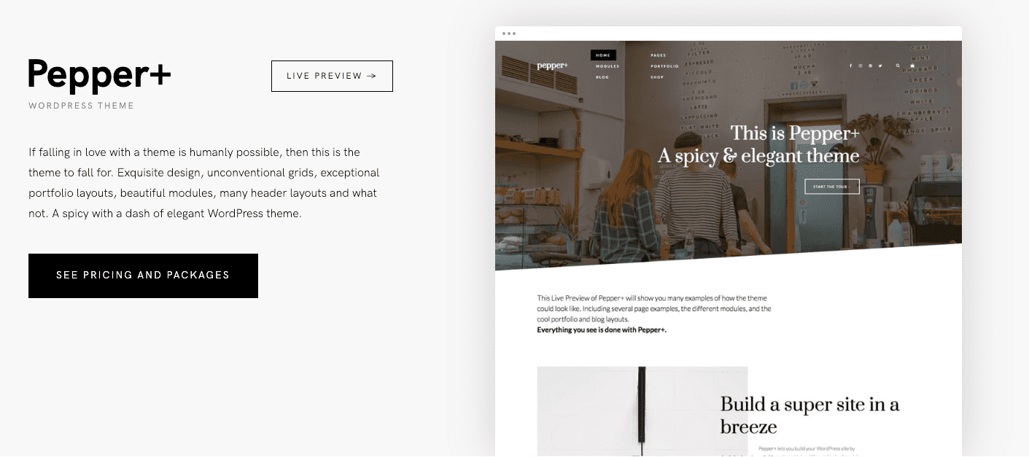Screen dimensions: 1029x457
Task: Click See Pricing and Packages button
Action: (143, 276)
